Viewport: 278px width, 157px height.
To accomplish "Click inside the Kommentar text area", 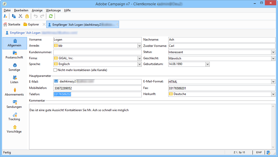I will [x=150, y=127].
